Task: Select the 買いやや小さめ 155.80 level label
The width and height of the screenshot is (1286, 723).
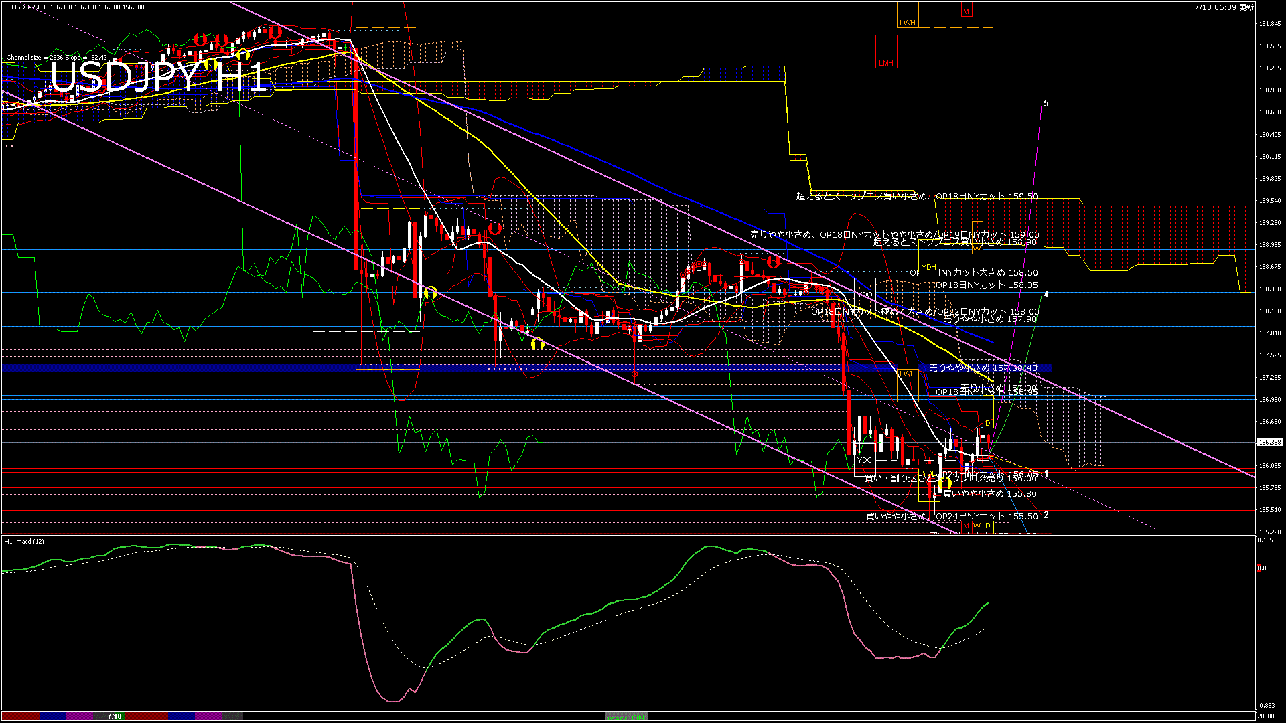Action: click(x=989, y=494)
